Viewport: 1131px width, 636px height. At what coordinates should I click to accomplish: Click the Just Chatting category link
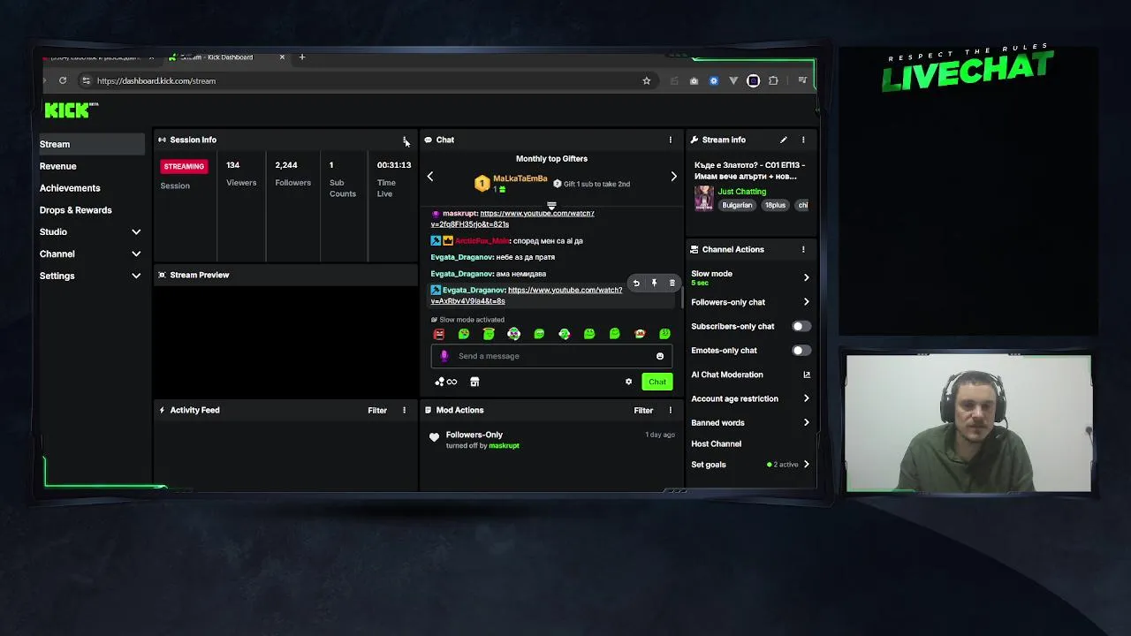[742, 192]
